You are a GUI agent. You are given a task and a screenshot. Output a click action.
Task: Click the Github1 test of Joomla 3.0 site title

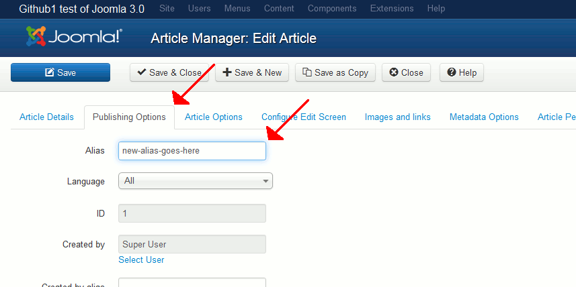(x=77, y=9)
